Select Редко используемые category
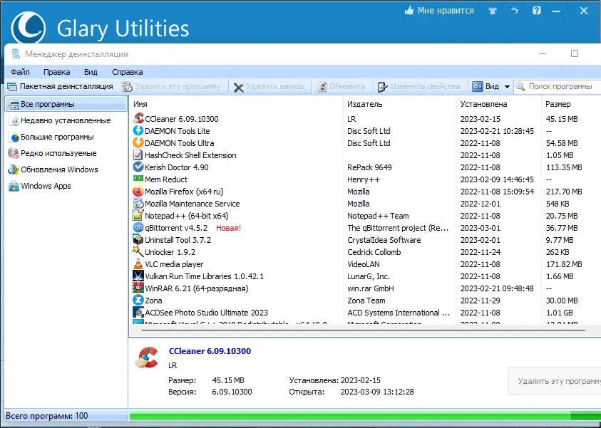 (66, 153)
